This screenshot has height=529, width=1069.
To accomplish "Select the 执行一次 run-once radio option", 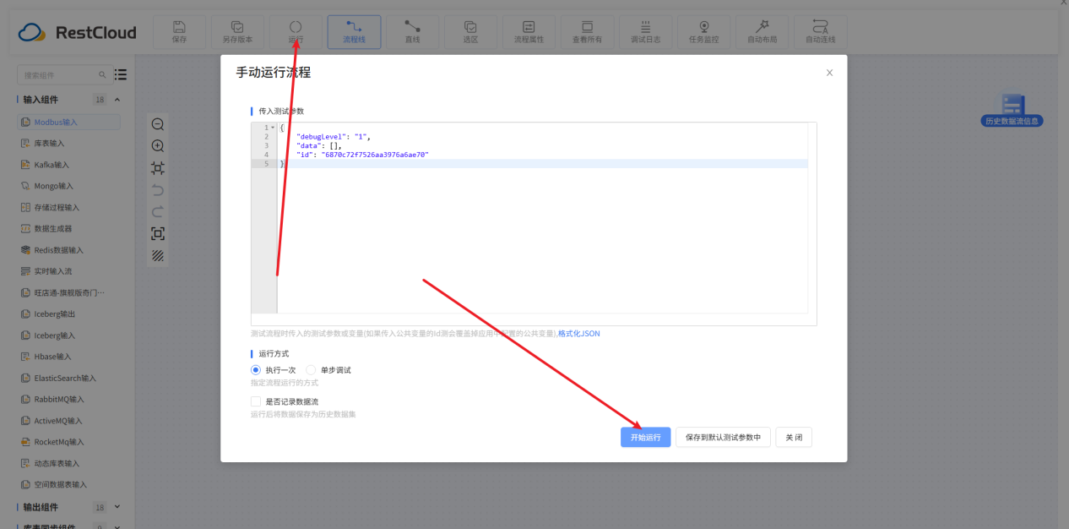I will pyautogui.click(x=256, y=370).
